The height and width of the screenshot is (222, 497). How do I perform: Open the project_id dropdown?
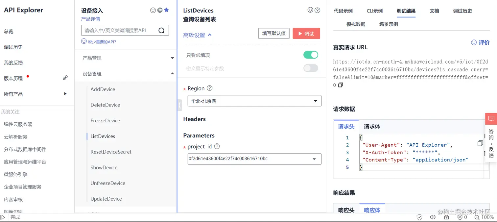coord(254,159)
